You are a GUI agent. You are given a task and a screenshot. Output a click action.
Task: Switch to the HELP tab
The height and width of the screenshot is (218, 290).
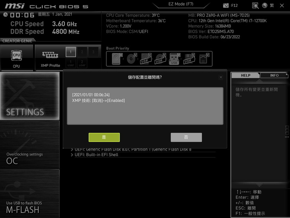(x=245, y=75)
